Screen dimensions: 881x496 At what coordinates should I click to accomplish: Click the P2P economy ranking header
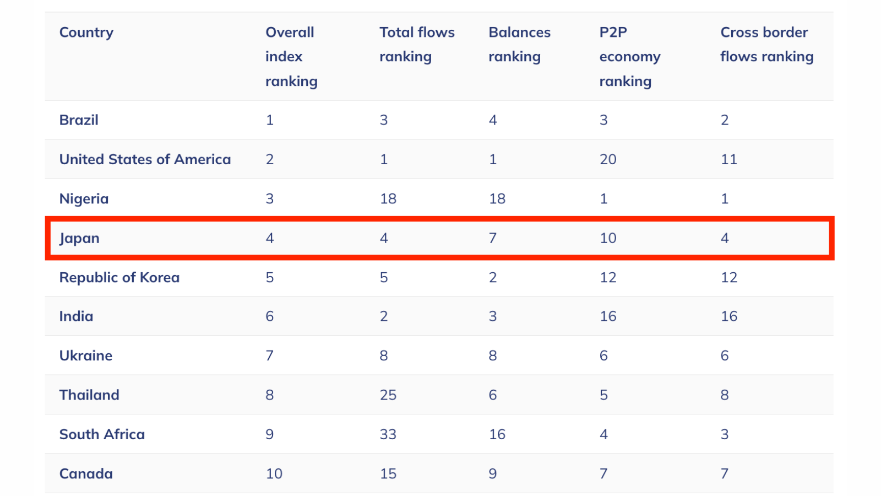[630, 57]
